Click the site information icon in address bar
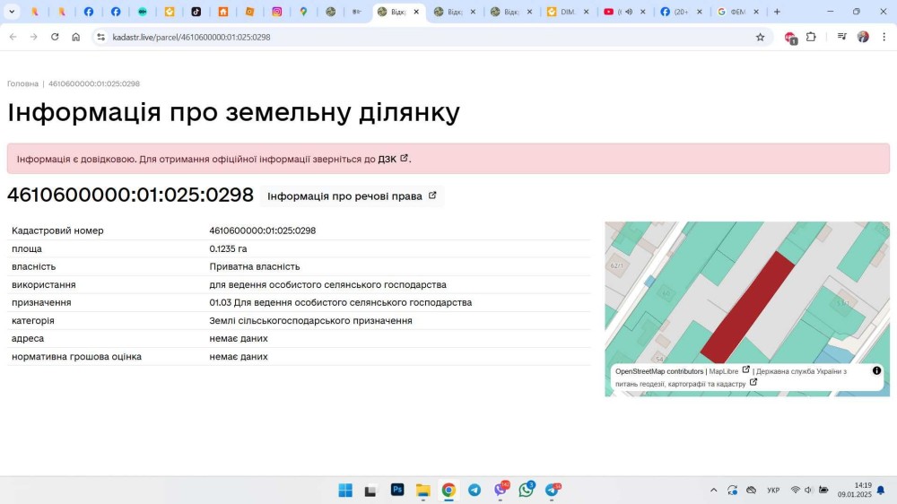The height and width of the screenshot is (504, 897). (101, 37)
